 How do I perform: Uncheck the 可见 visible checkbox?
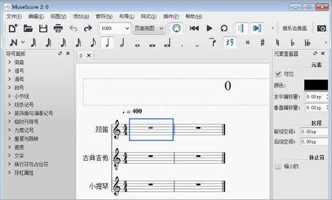click(x=278, y=74)
